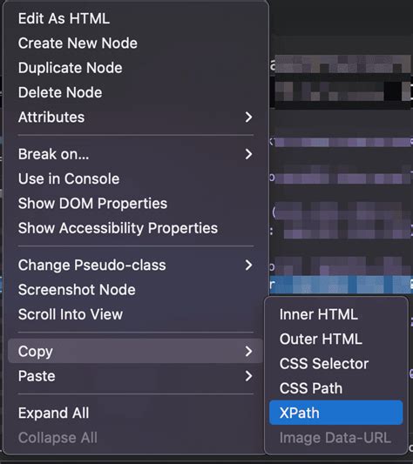The height and width of the screenshot is (464, 413).
Task: Click the highlighted Copy menu item
Action: click(135, 351)
